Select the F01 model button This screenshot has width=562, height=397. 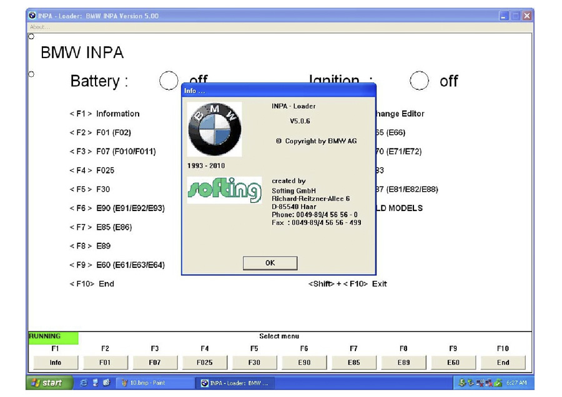pyautogui.click(x=105, y=362)
